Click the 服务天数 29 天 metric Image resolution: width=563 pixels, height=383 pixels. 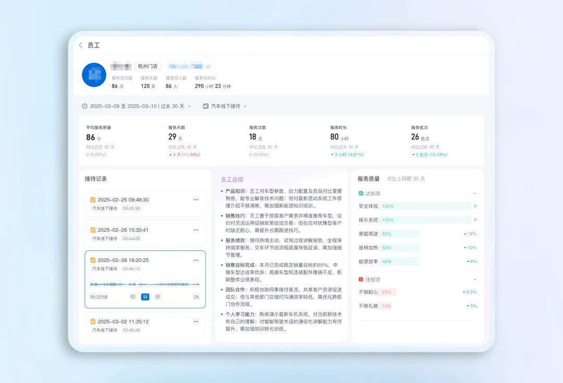(x=184, y=141)
